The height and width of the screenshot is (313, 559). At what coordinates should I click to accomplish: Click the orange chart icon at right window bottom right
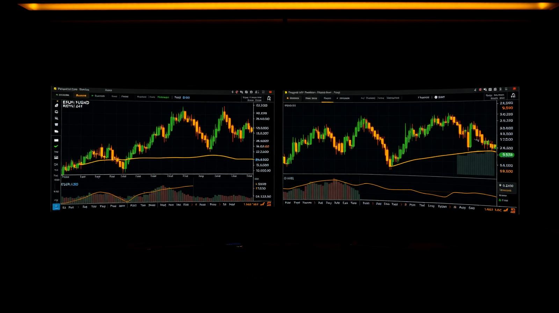coord(505,210)
